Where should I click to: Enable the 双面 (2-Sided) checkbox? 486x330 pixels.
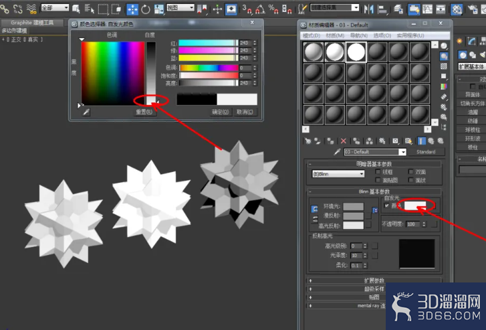(x=410, y=171)
